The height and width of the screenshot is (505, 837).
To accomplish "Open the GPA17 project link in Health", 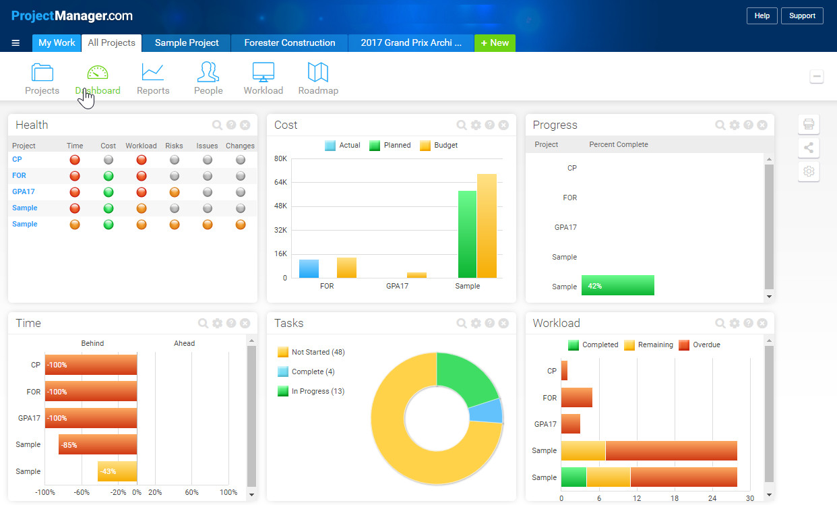I will click(23, 191).
